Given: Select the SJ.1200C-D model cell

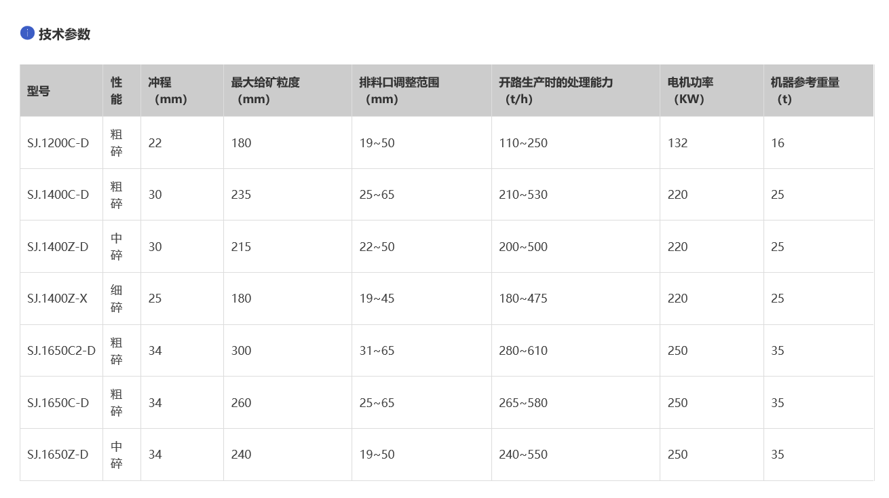Looking at the screenshot, I should point(58,143).
